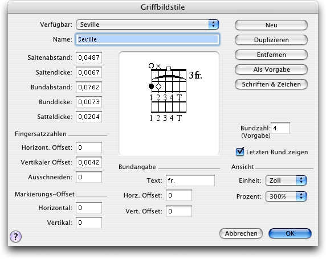Click the Bundangabe Text field
Viewport: 326px width, 259px height.
tap(190, 180)
